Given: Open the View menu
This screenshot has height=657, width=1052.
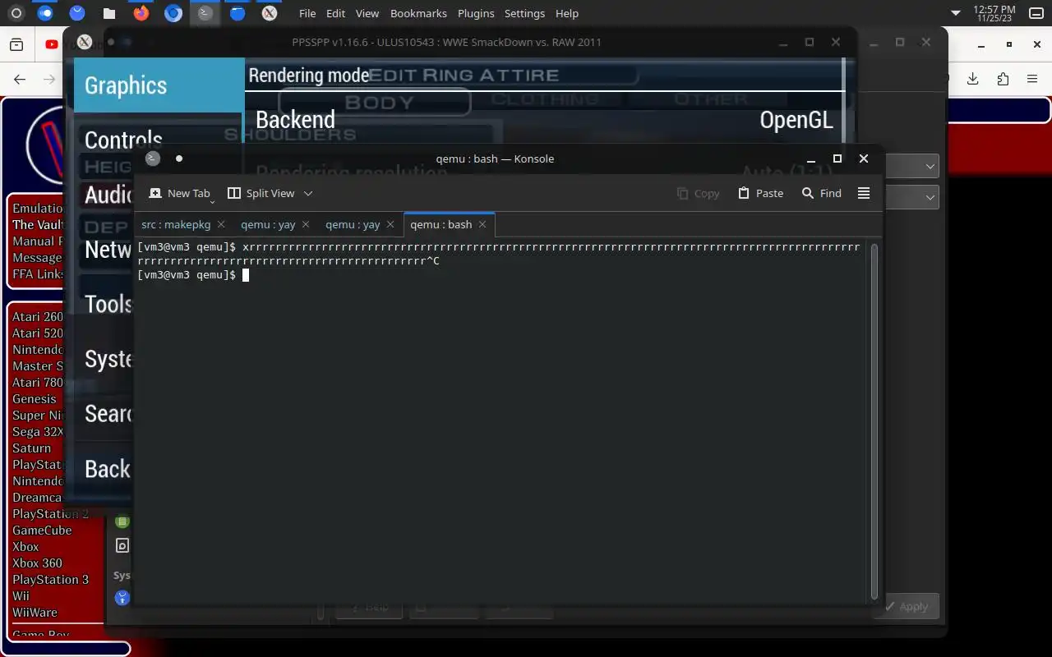Looking at the screenshot, I should pyautogui.click(x=367, y=13).
